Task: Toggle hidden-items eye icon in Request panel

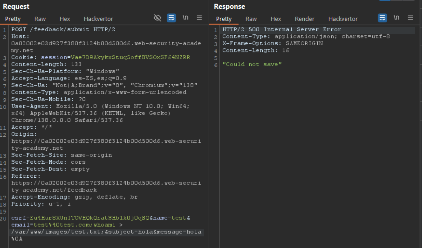Action: (157, 18)
